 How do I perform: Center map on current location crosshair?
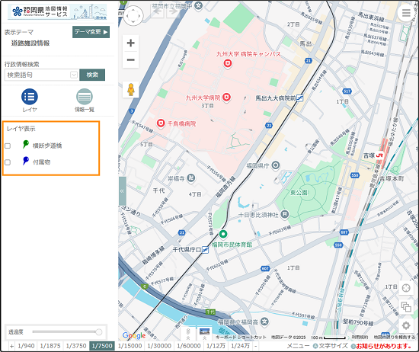[x=406, y=288]
